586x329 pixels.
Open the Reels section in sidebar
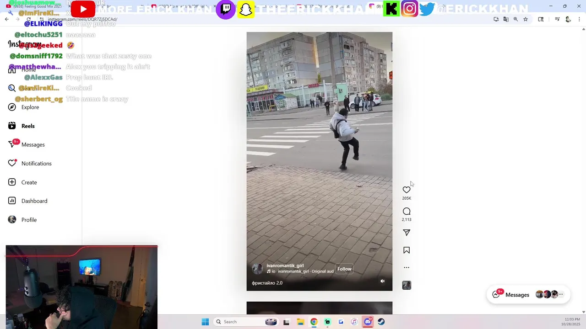22,126
